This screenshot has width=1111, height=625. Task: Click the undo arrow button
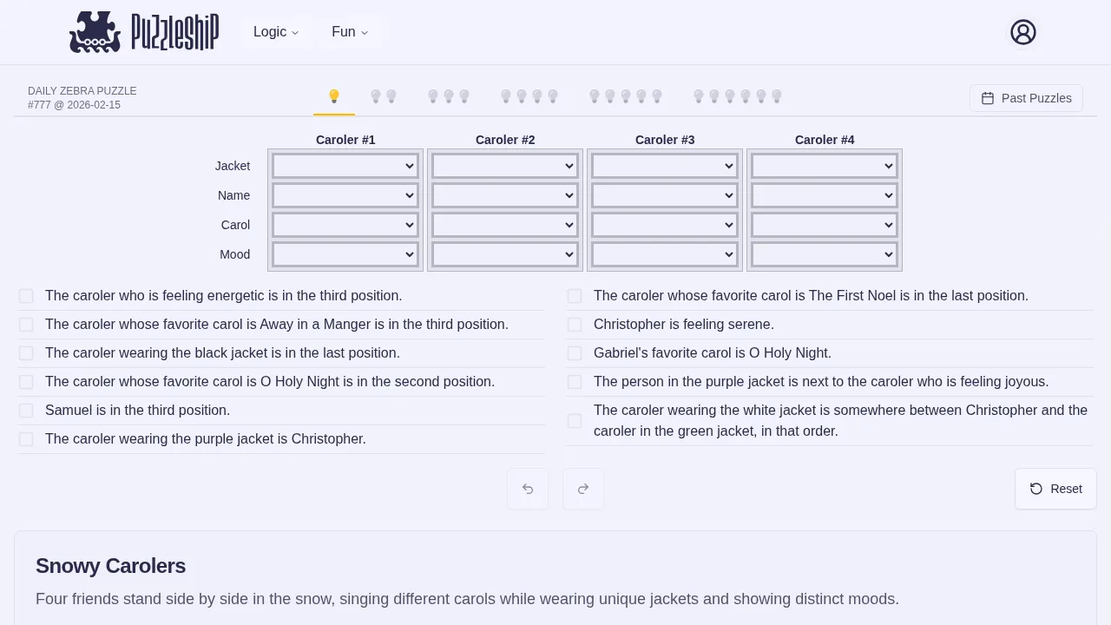coord(528,489)
